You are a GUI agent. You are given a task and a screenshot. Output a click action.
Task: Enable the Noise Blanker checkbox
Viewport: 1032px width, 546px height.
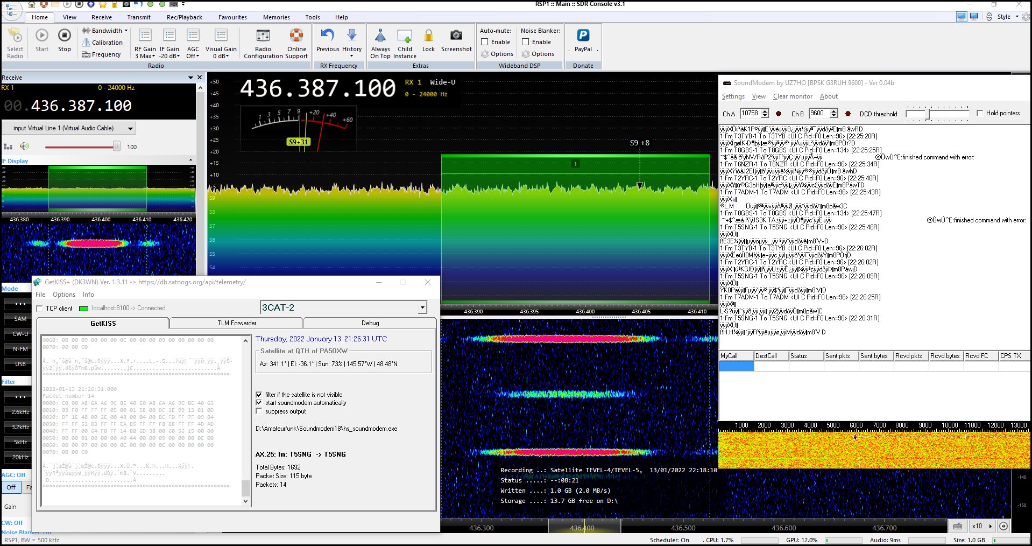click(x=525, y=42)
